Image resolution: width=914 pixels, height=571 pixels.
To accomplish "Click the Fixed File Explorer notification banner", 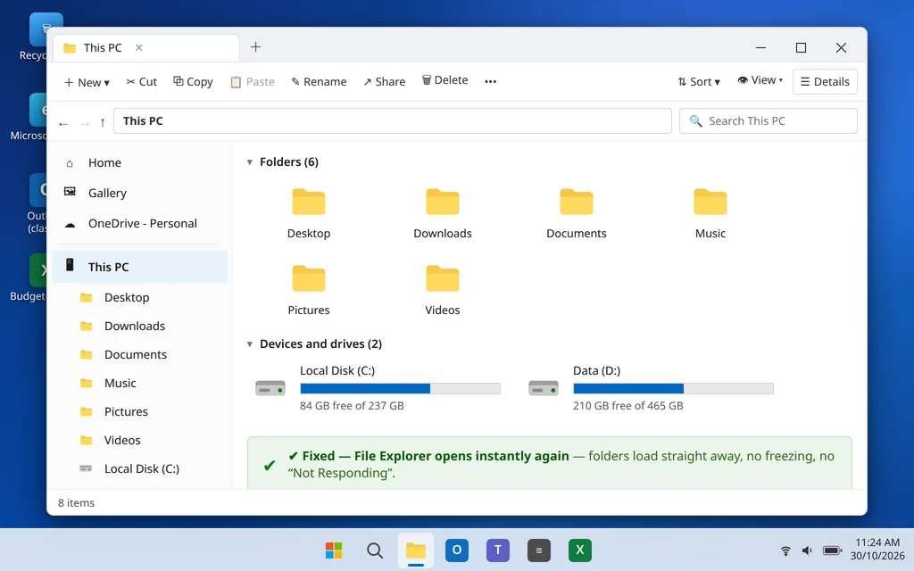I will click(550, 463).
